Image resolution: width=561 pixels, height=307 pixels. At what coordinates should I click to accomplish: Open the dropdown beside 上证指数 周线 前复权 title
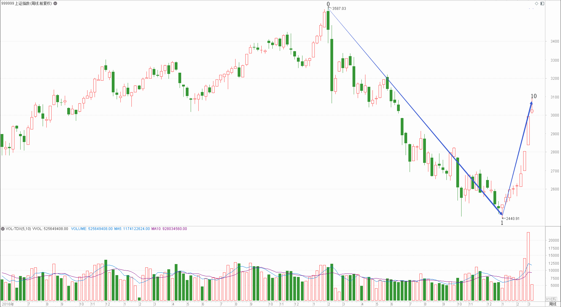(55, 3)
